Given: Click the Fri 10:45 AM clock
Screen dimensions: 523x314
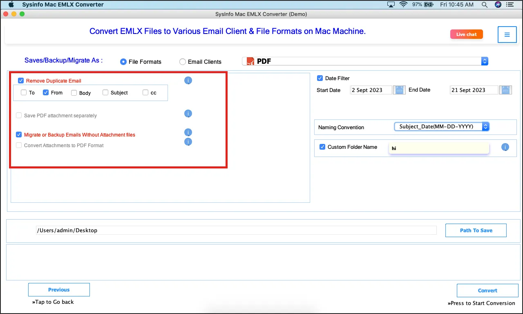Looking at the screenshot, I should point(456,4).
